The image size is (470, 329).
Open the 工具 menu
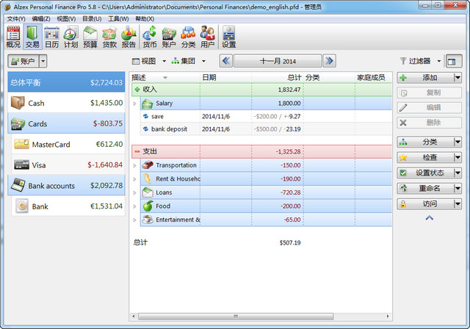click(x=118, y=19)
